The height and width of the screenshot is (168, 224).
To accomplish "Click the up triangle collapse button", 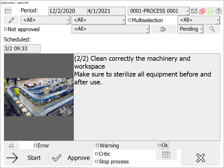I will (12, 145).
